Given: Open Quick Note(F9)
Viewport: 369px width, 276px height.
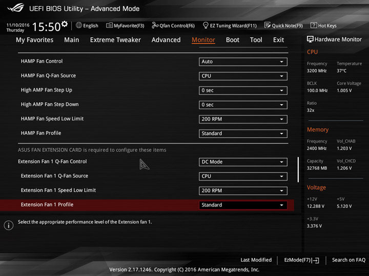Looking at the screenshot, I should coord(283,26).
